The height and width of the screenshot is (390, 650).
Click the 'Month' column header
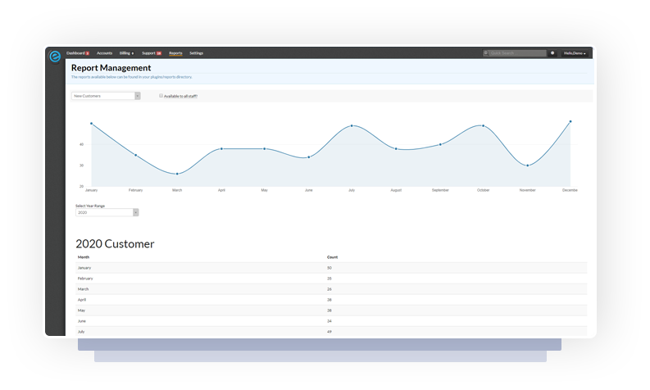point(84,257)
